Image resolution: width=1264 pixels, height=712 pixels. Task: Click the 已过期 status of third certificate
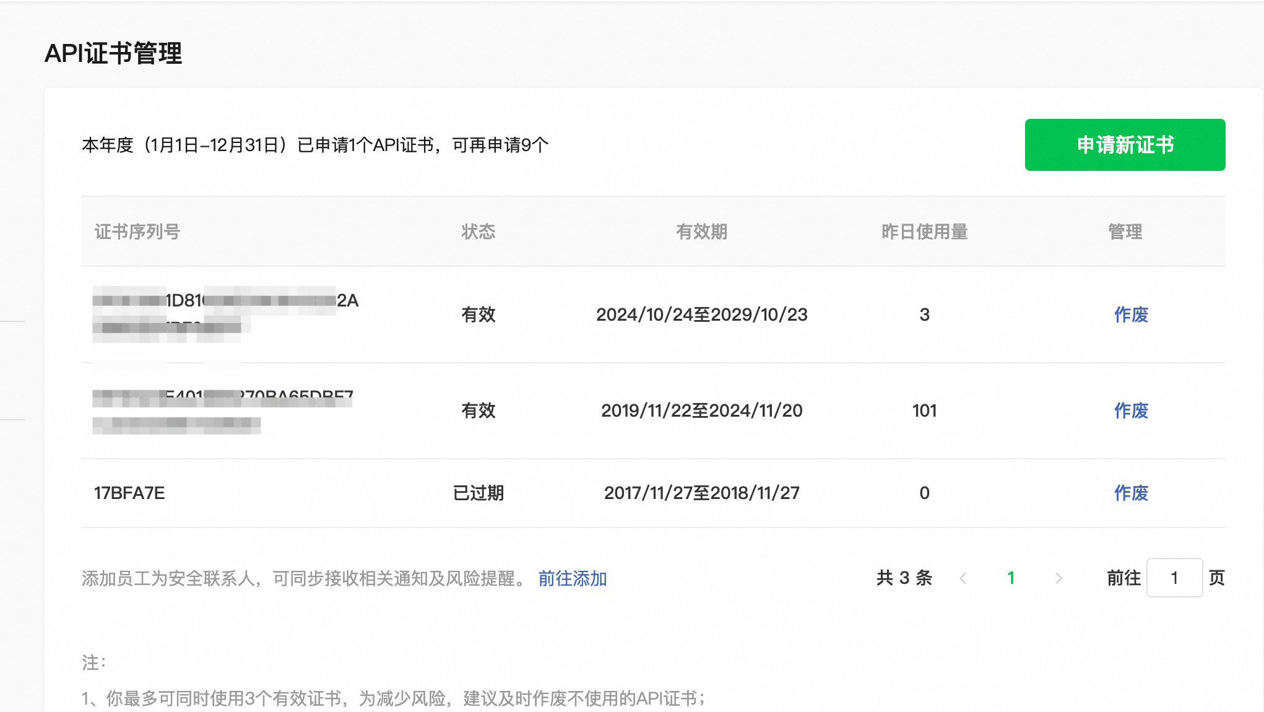tap(478, 493)
